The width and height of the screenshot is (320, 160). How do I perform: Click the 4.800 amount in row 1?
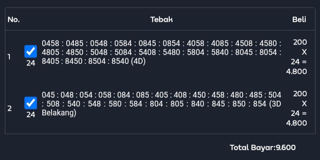pos(296,72)
